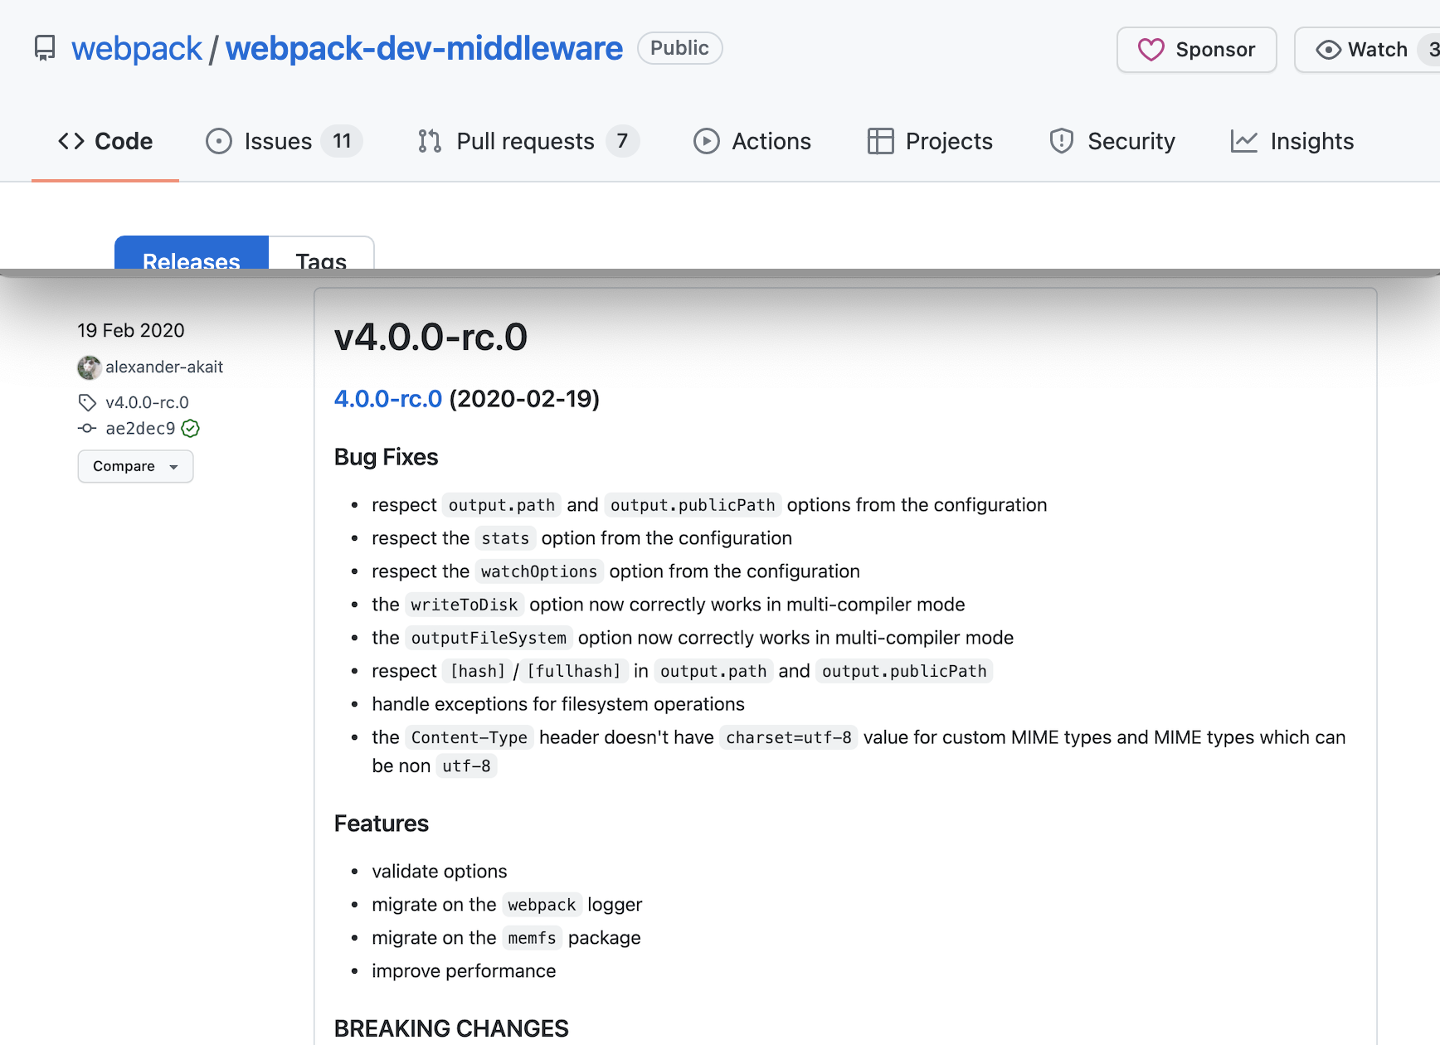Click the tag icon beside v4.0.0-rc.0
The width and height of the screenshot is (1440, 1045).
[x=87, y=402]
